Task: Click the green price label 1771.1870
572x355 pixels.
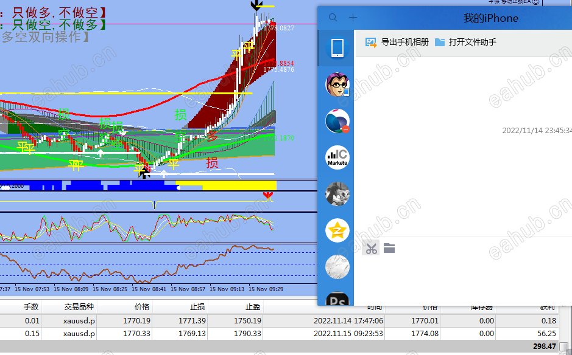Action: pyautogui.click(x=279, y=138)
